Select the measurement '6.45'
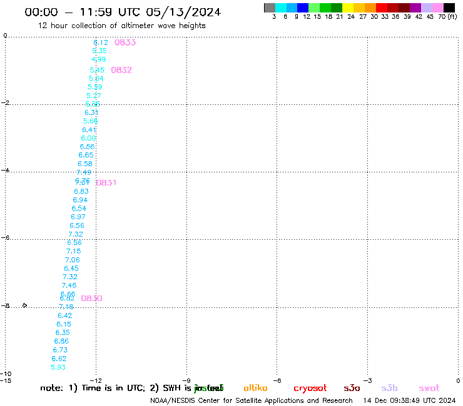This screenshot has width=463, height=406. click(x=71, y=269)
